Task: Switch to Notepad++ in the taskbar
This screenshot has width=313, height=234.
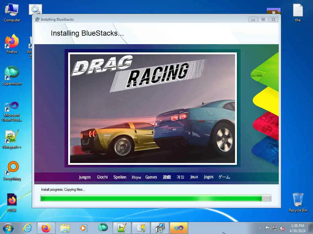Action: click(x=122, y=228)
